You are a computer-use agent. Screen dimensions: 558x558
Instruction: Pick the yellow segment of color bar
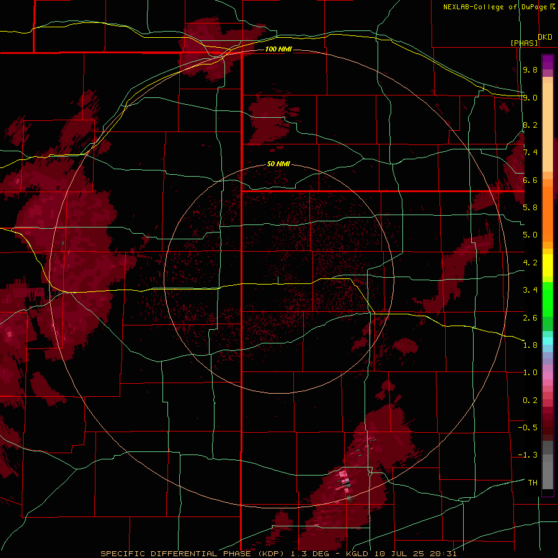547,265
